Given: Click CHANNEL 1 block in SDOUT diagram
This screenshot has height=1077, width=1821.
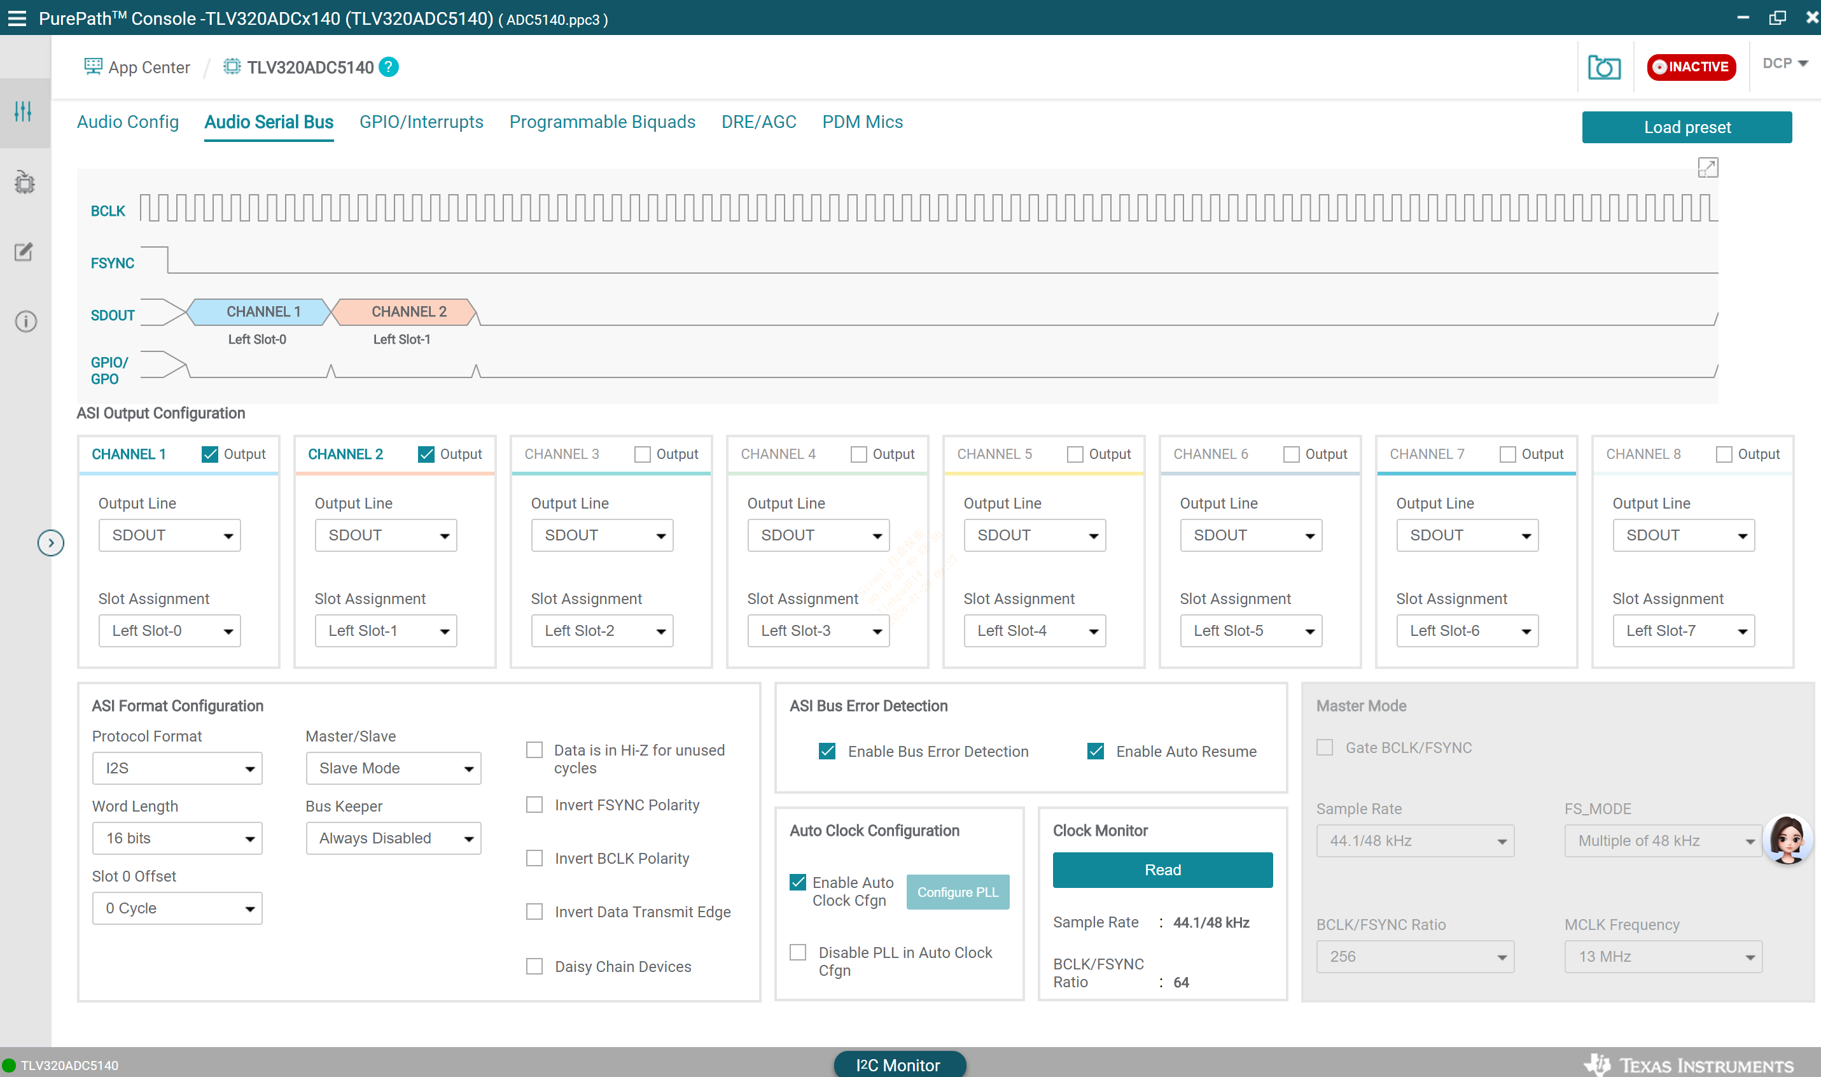Looking at the screenshot, I should [260, 312].
